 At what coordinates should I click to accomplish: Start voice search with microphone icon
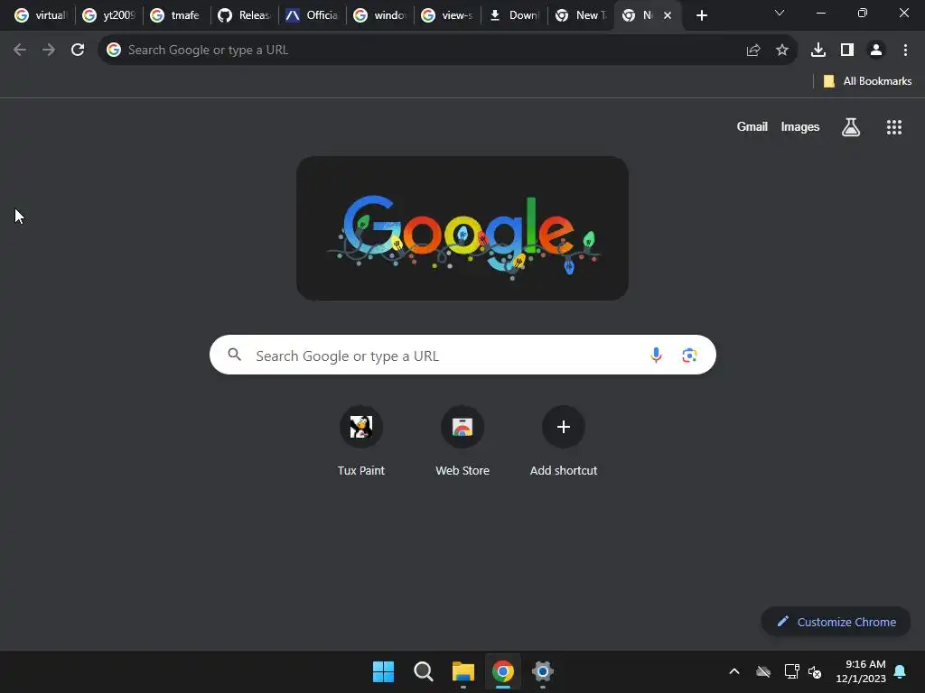point(656,356)
